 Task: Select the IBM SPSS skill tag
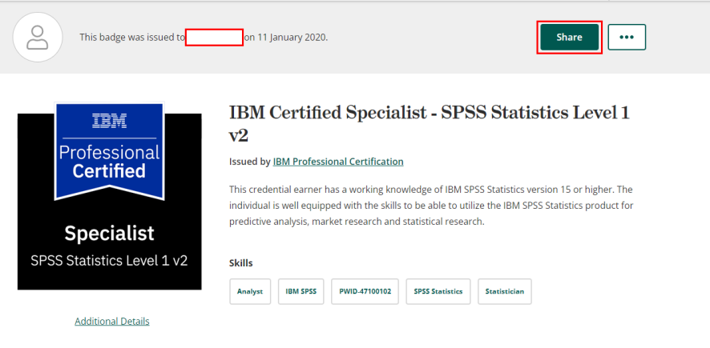[x=301, y=291]
